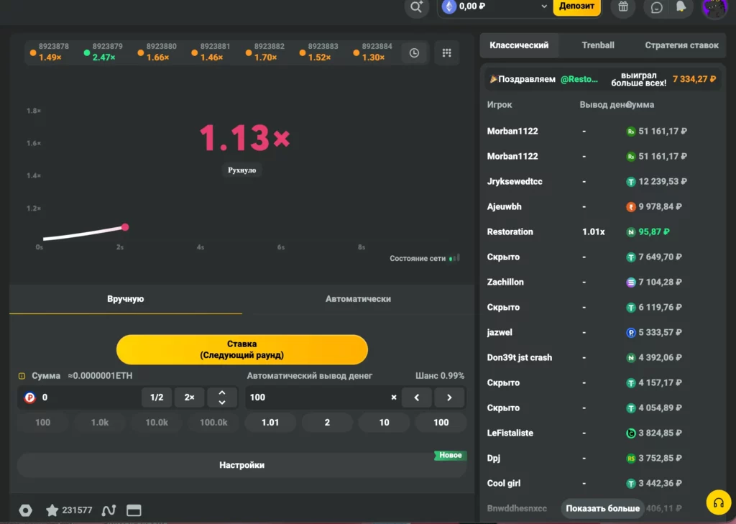Select round 8923883 with 1.52x

pyautogui.click(x=318, y=52)
